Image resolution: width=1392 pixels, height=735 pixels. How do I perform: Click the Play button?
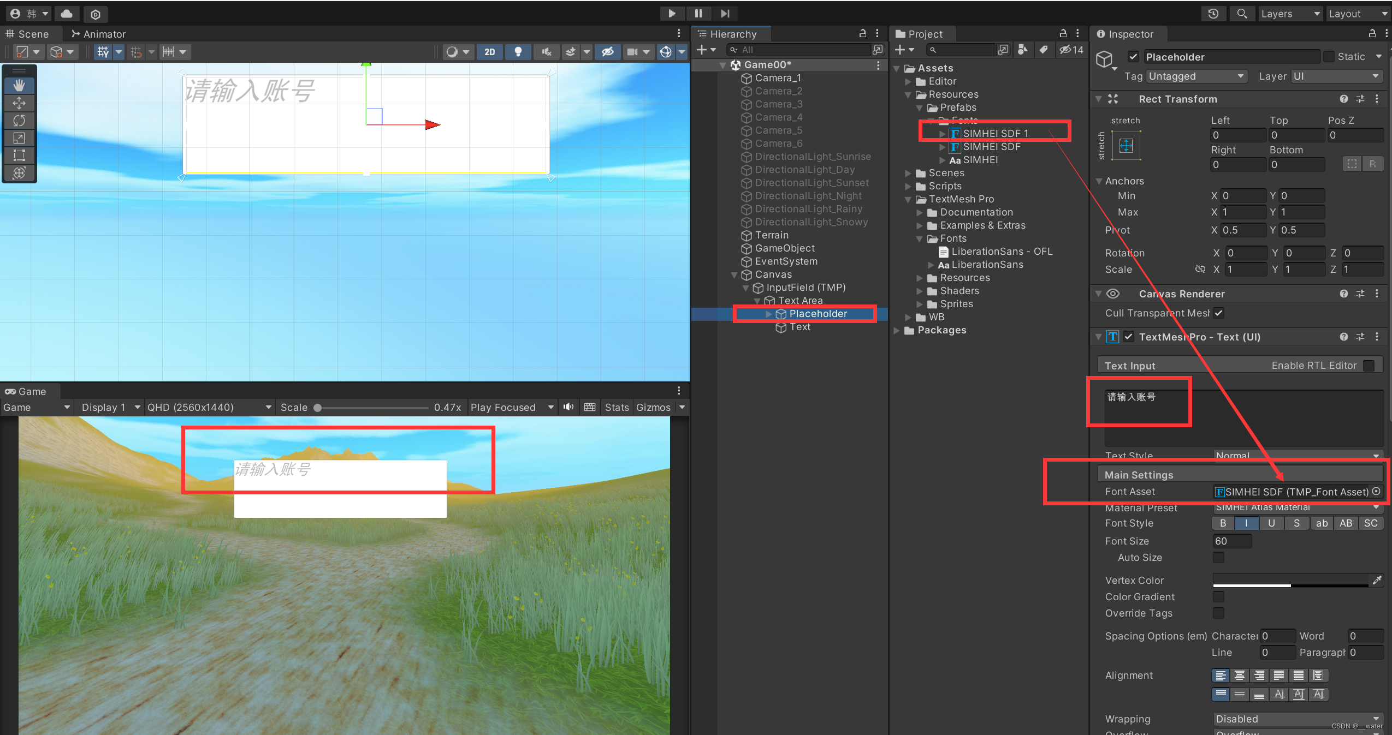click(672, 14)
